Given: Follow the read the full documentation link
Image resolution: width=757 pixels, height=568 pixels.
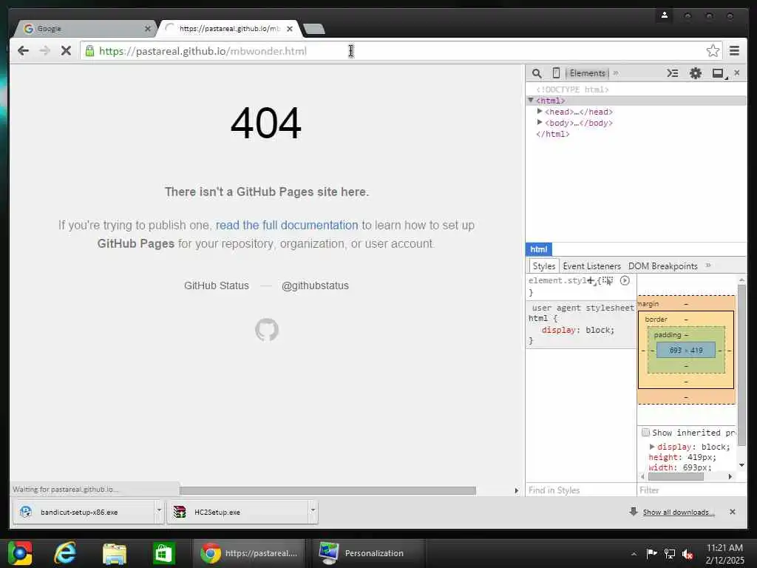Looking at the screenshot, I should click(x=287, y=225).
